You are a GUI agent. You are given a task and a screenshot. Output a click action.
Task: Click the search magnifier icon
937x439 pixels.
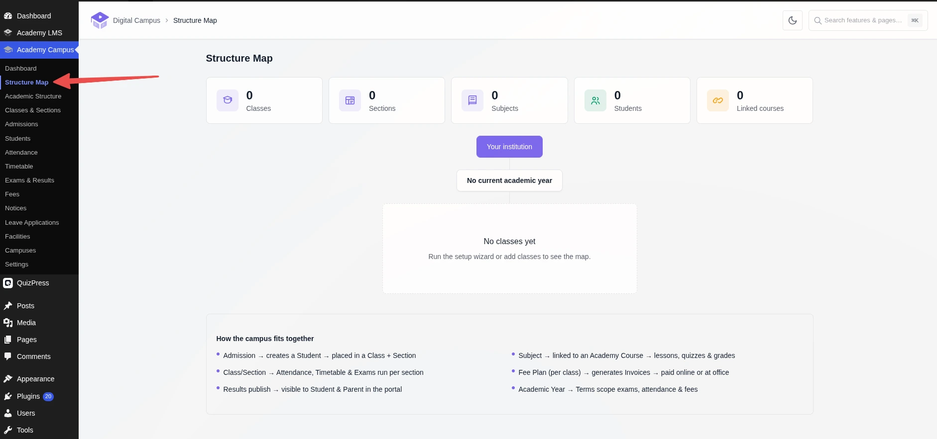[x=818, y=20]
